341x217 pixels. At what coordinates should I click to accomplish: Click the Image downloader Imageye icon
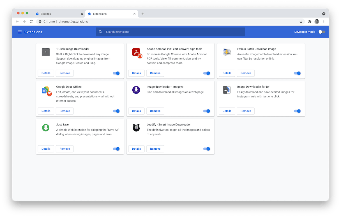pos(136,90)
